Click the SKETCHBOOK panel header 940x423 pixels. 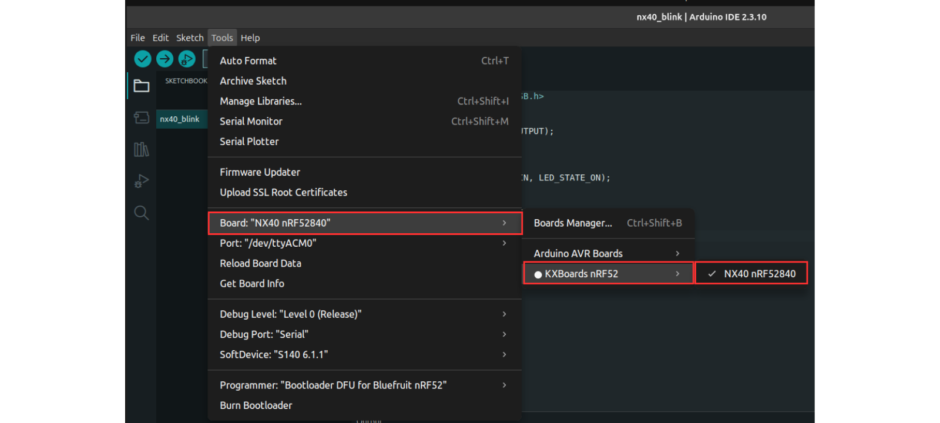[186, 81]
